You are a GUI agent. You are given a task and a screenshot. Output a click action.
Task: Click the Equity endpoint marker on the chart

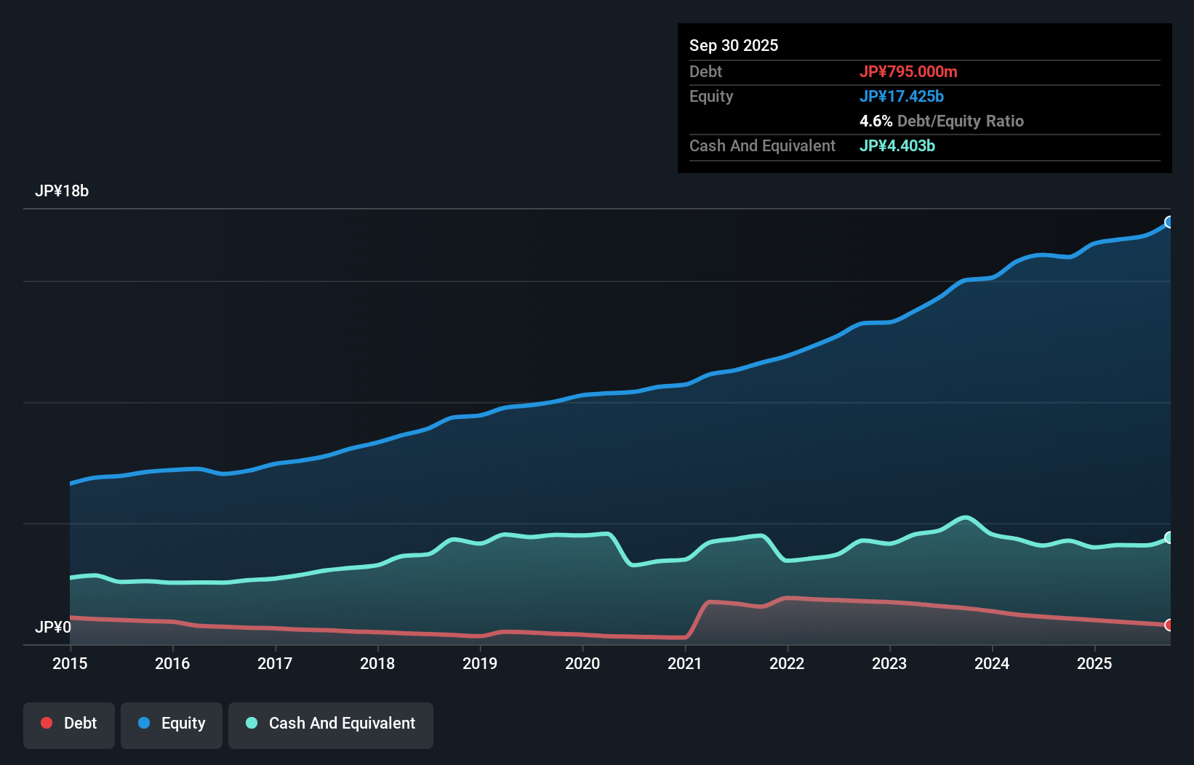tap(1170, 222)
